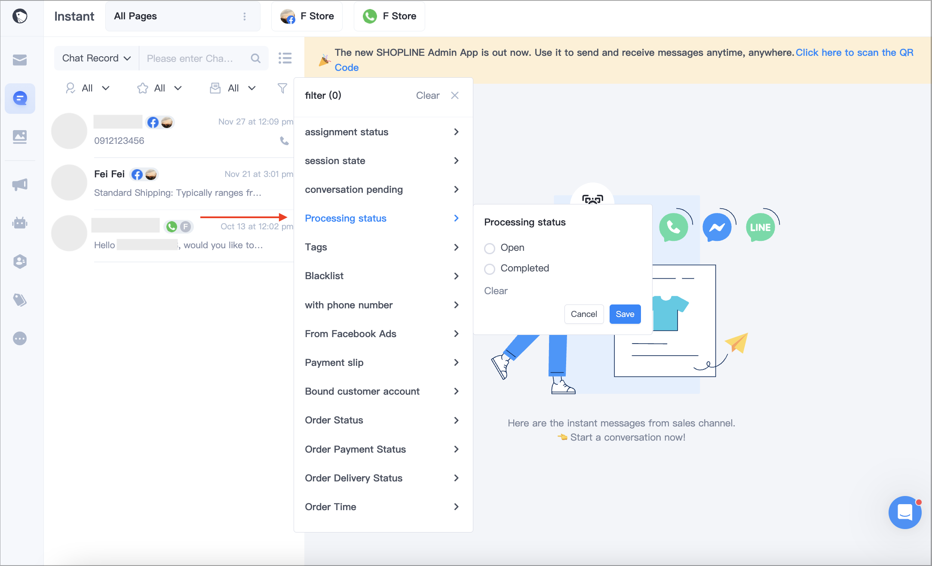Open the chatbot robot sidebar icon
This screenshot has height=566, width=932.
click(20, 223)
